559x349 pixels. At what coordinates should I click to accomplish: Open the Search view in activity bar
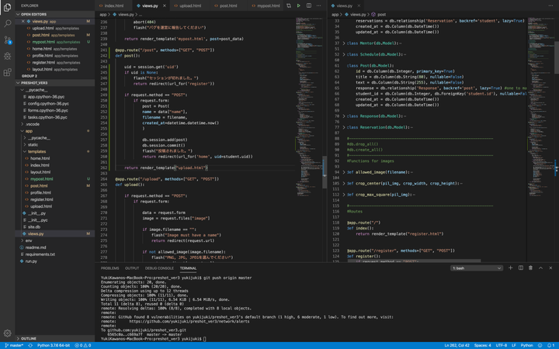click(8, 23)
